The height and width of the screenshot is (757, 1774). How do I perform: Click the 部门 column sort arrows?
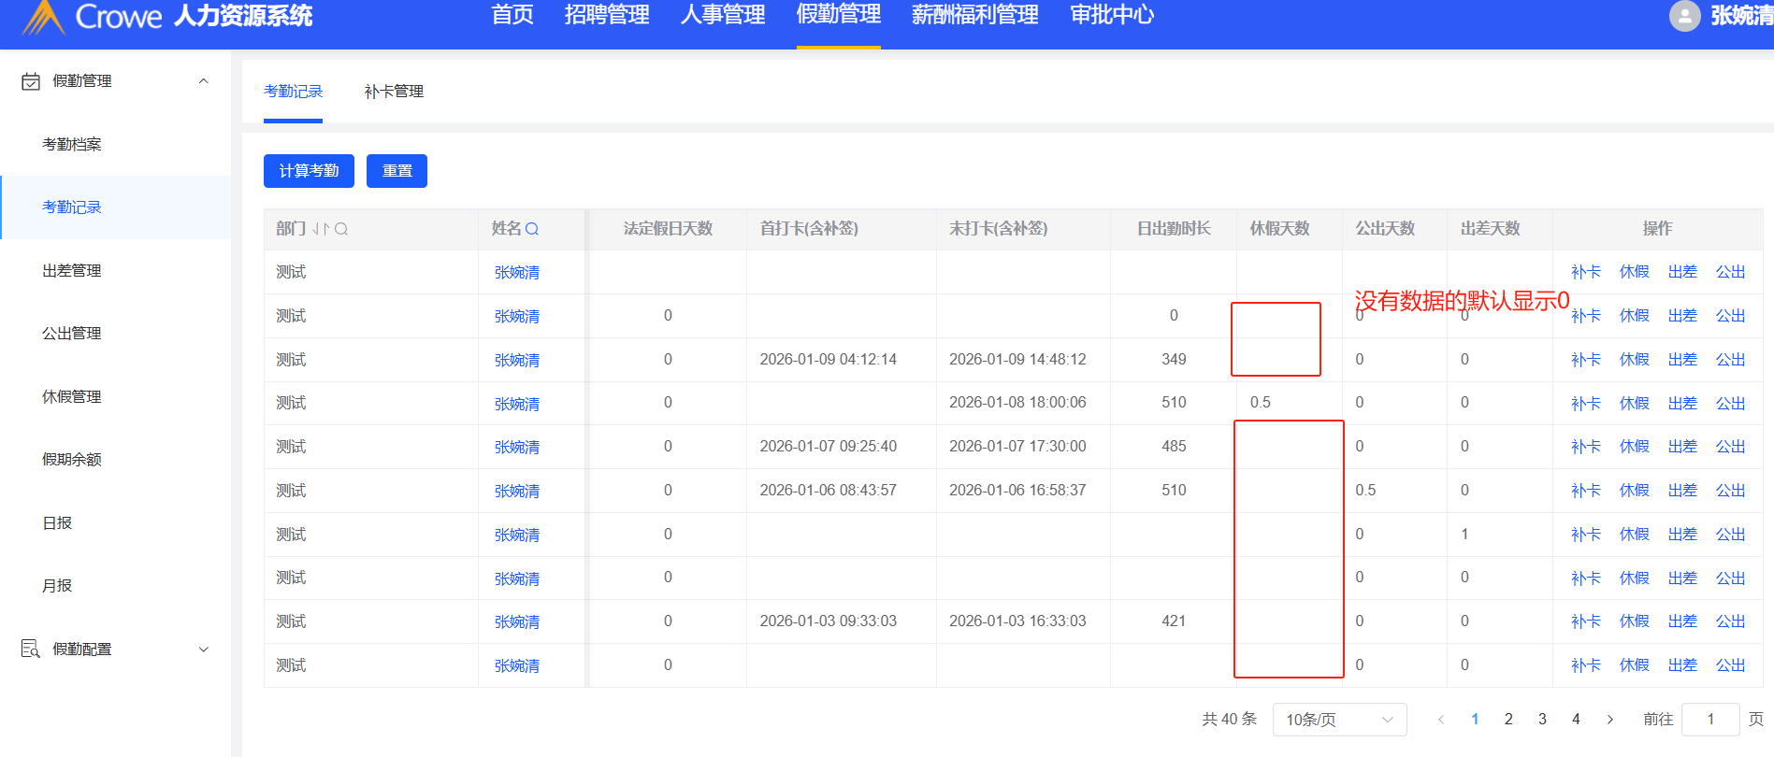(321, 229)
